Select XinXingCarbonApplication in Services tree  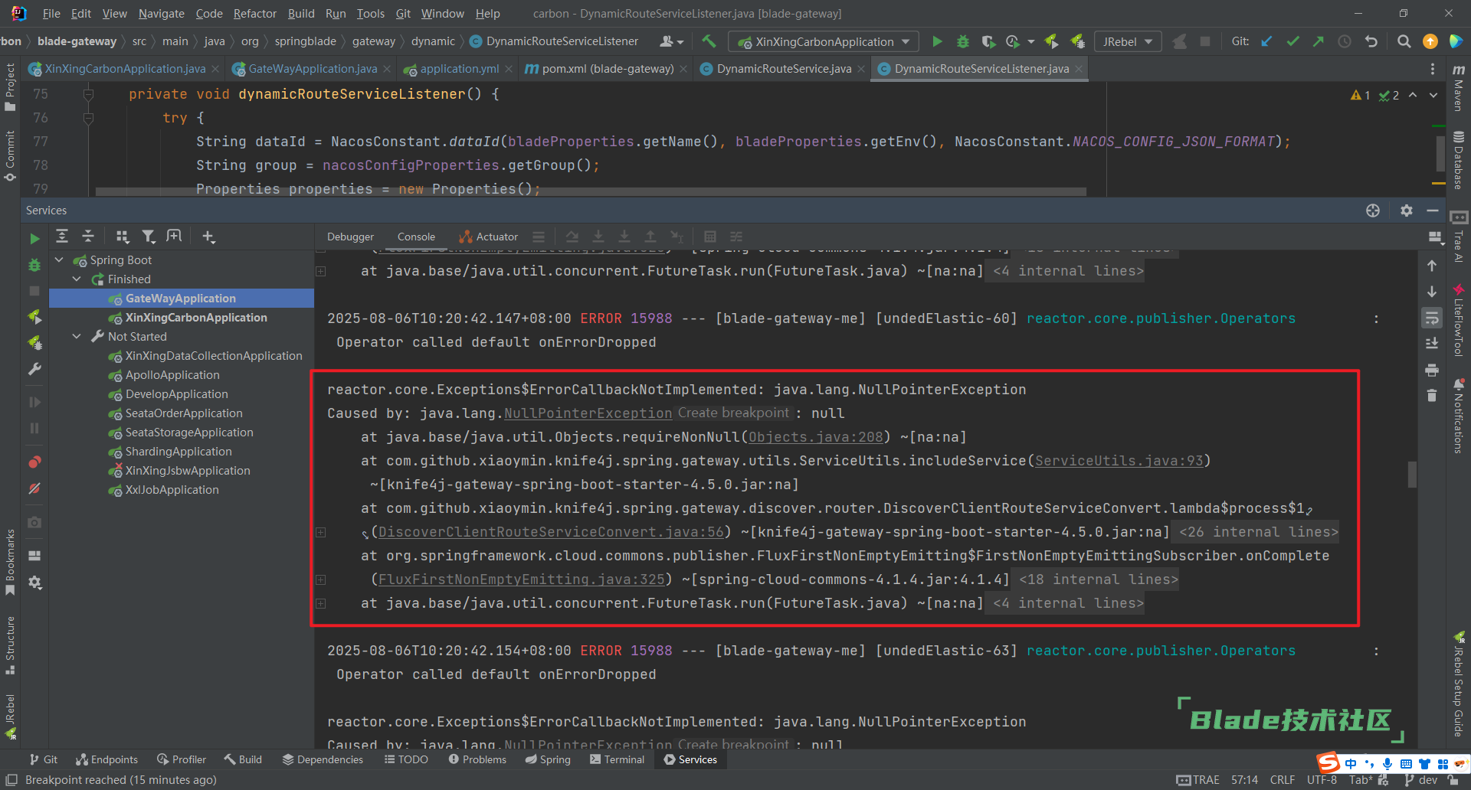tap(196, 318)
